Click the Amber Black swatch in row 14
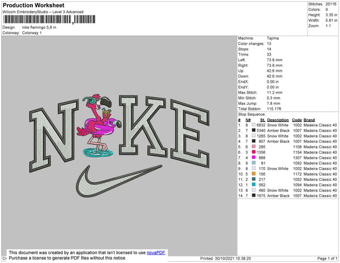 coord(253,196)
